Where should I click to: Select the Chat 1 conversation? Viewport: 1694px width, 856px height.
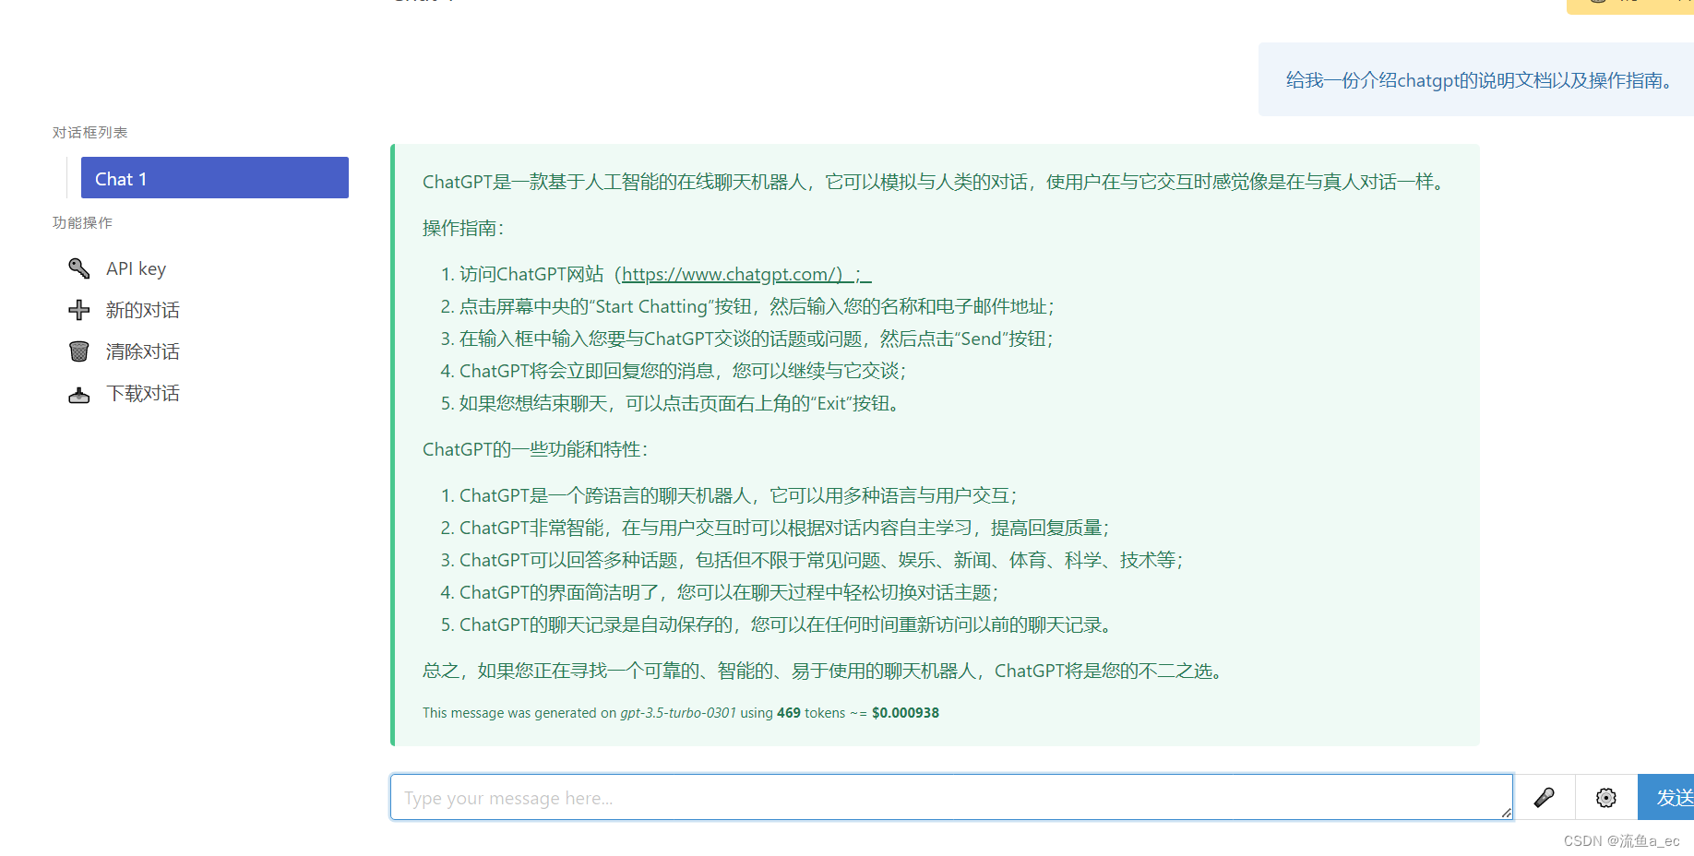(214, 178)
